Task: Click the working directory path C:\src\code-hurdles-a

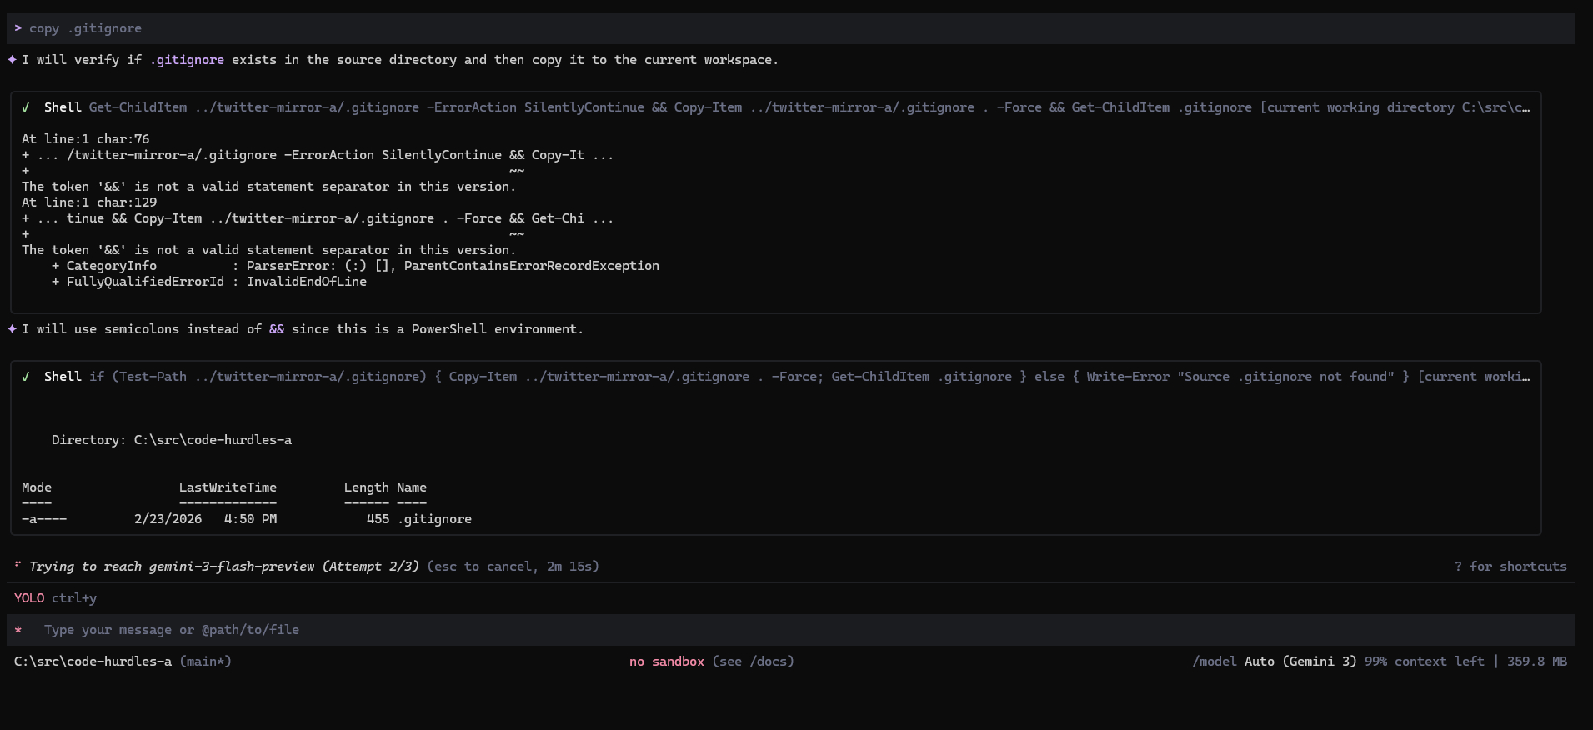Action: pyautogui.click(x=93, y=662)
